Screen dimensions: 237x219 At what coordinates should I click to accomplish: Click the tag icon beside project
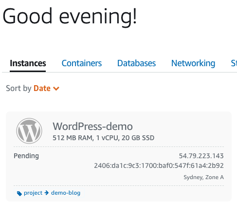[19, 193]
